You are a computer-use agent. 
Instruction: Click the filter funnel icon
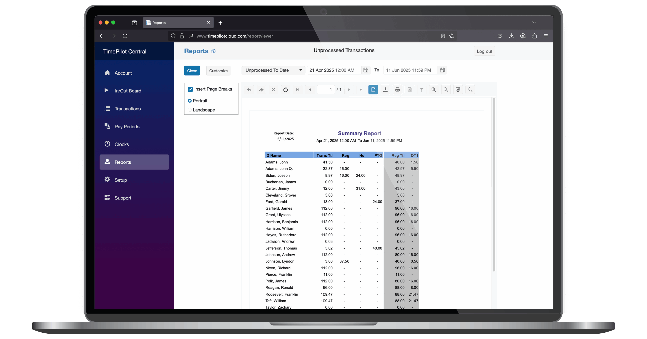[422, 90]
